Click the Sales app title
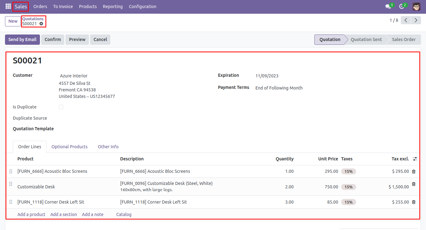 21,7
